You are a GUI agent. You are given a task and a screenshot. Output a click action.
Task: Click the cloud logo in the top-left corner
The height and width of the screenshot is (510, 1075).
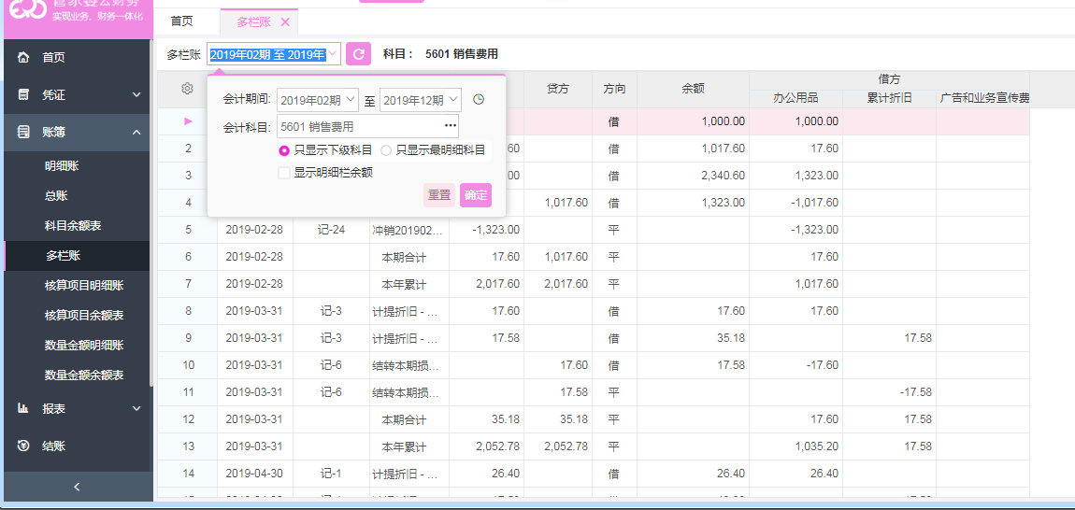[28, 9]
